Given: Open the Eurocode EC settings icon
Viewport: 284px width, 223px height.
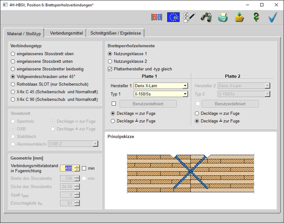Looking at the screenshot, I should [173, 17].
